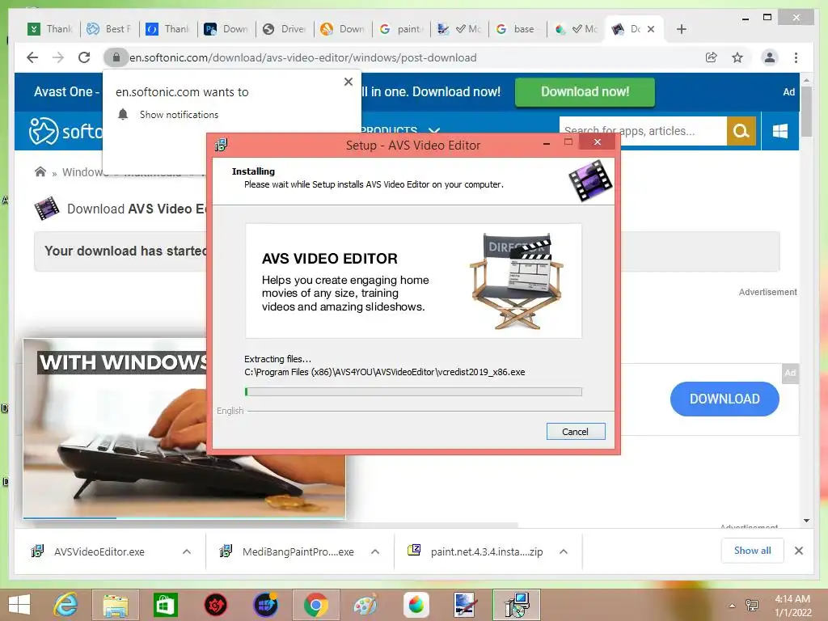Open Windows Start button
The height and width of the screenshot is (621, 828).
(19, 605)
